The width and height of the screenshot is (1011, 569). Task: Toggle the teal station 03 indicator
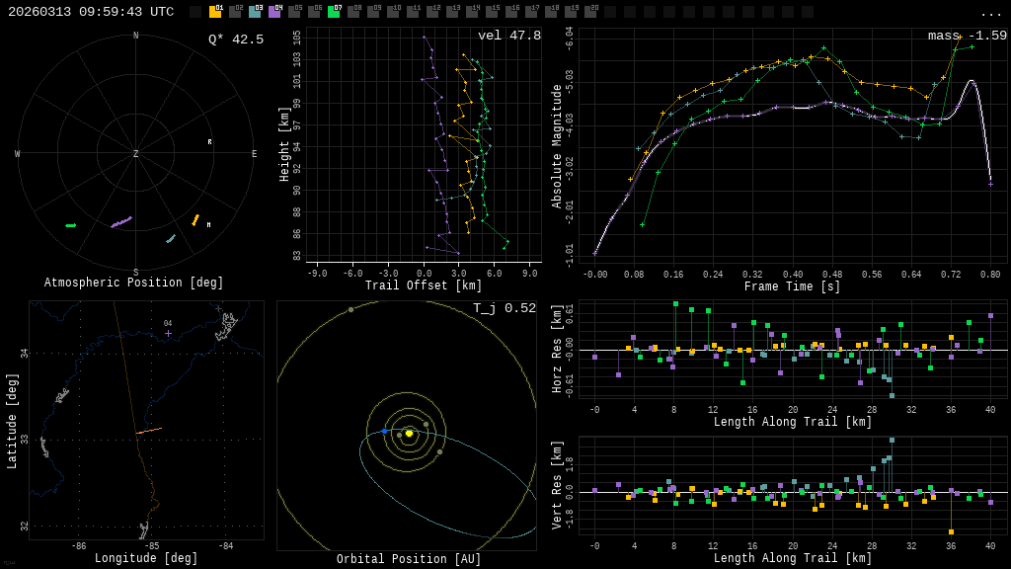255,12
